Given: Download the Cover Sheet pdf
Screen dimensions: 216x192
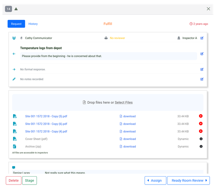Looking at the screenshot, I should tap(128, 139).
